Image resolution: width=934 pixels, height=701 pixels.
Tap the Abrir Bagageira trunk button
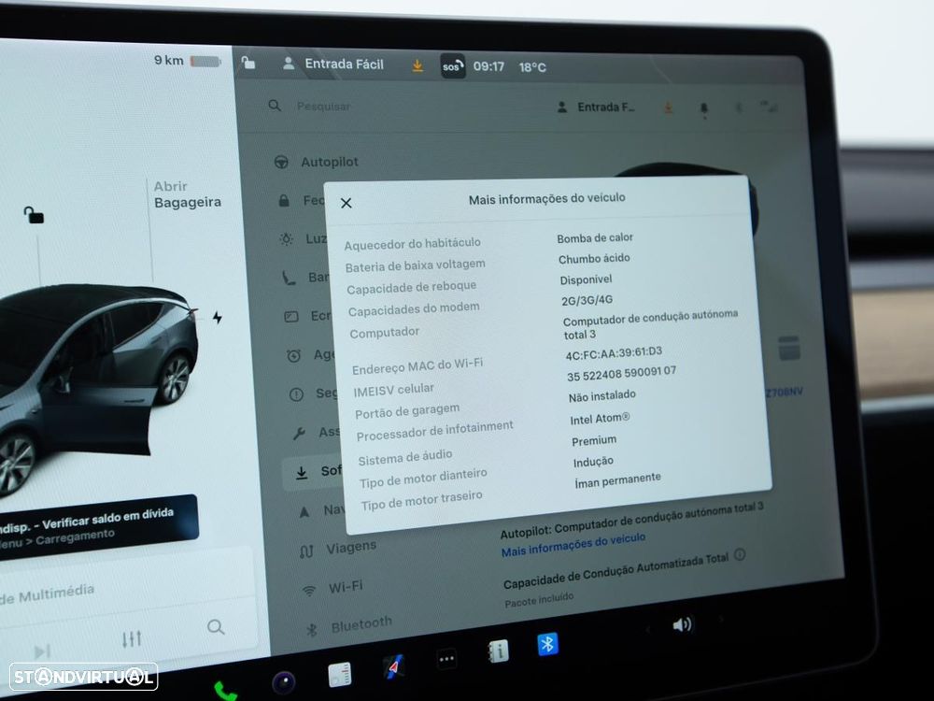(187, 194)
